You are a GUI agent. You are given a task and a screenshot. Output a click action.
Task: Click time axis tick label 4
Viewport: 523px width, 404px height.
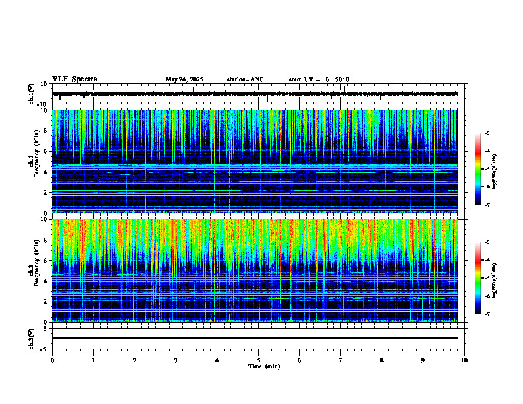[217, 360]
